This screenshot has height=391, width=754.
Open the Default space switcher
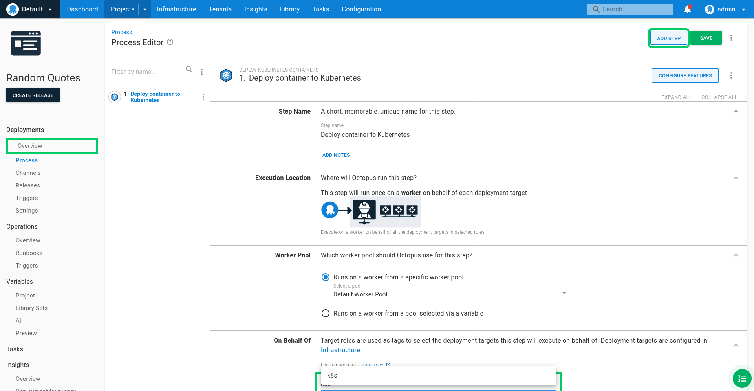pos(30,9)
